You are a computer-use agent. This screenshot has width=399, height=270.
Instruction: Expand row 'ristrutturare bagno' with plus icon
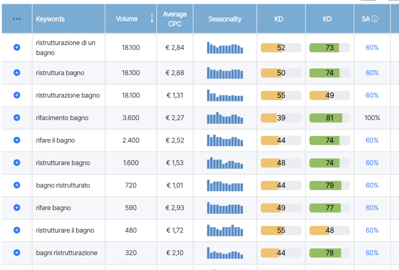17,163
